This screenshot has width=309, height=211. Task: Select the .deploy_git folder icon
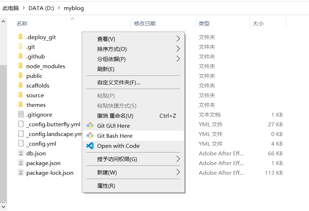pyautogui.click(x=21, y=37)
